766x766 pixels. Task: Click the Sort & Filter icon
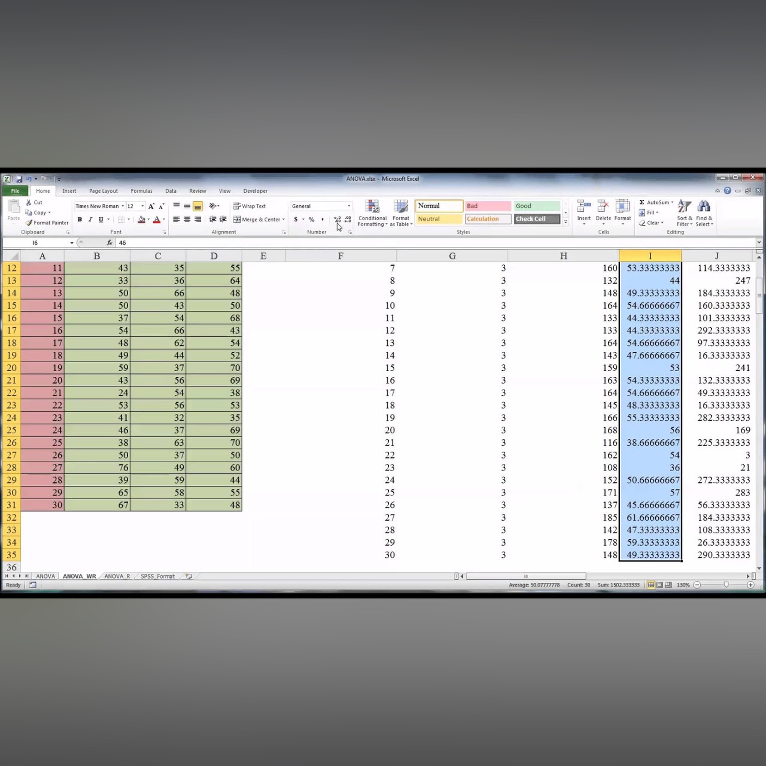[x=684, y=207]
